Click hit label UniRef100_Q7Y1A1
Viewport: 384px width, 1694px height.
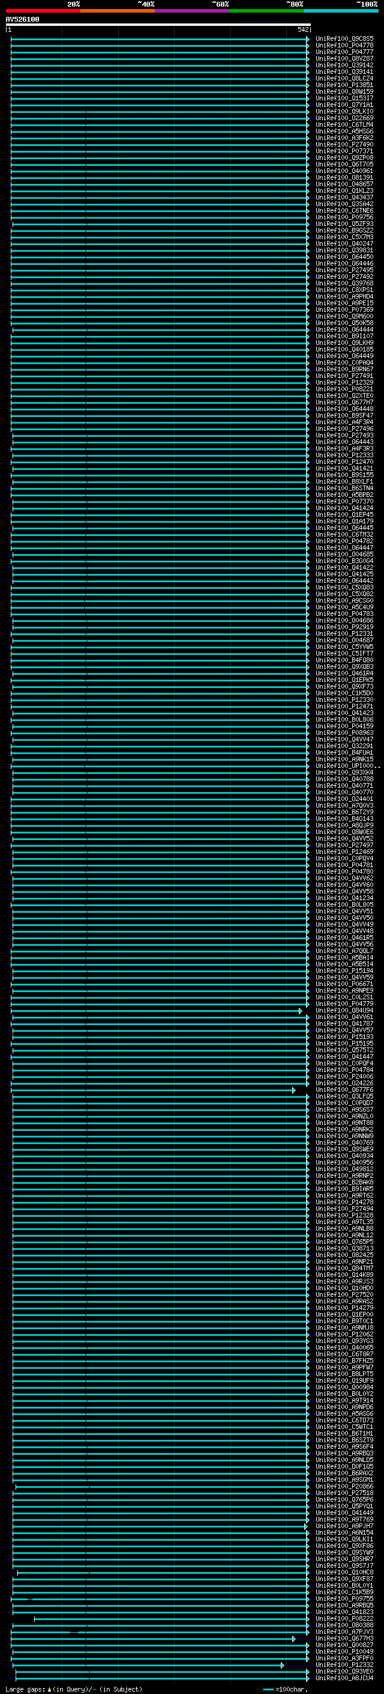click(344, 105)
